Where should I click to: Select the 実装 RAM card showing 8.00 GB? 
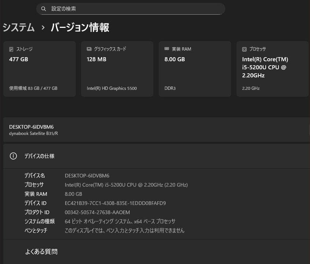[195, 69]
